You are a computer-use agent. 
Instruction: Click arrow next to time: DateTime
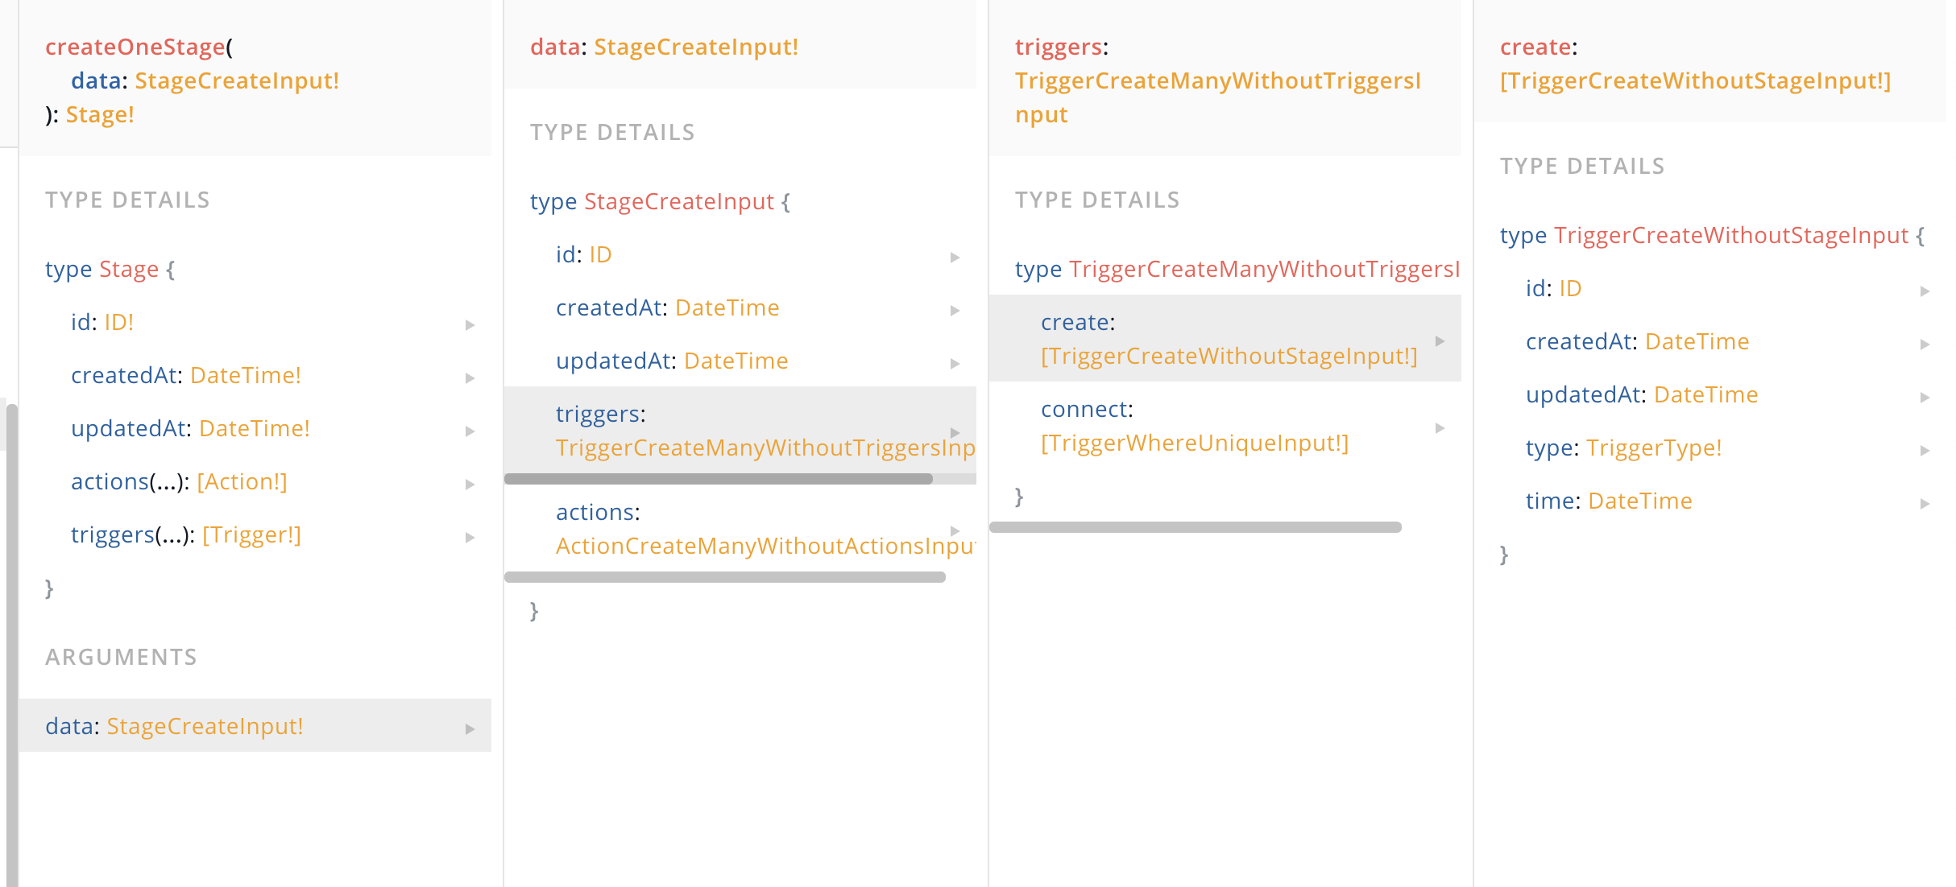tap(1925, 503)
